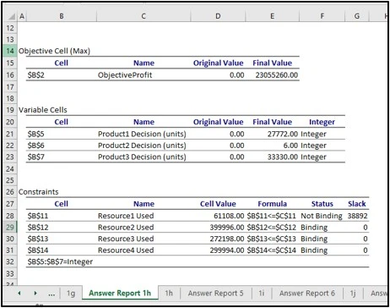The image size is (390, 308).
Task: Select column A header
Action: point(22,16)
